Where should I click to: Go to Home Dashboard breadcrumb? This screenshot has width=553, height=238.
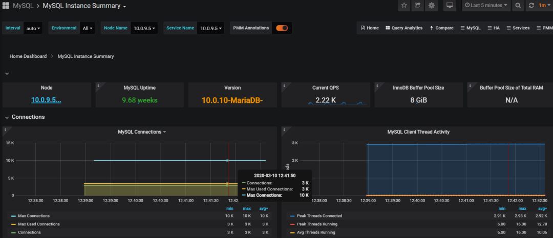[x=28, y=56]
